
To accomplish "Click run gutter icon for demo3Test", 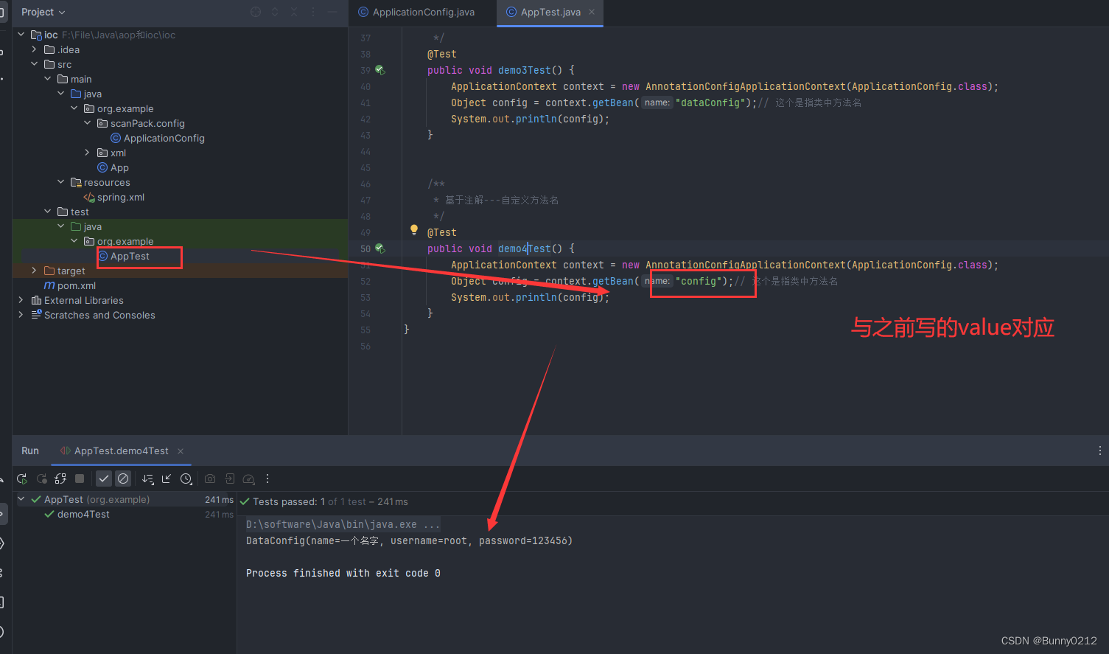I will pyautogui.click(x=380, y=70).
